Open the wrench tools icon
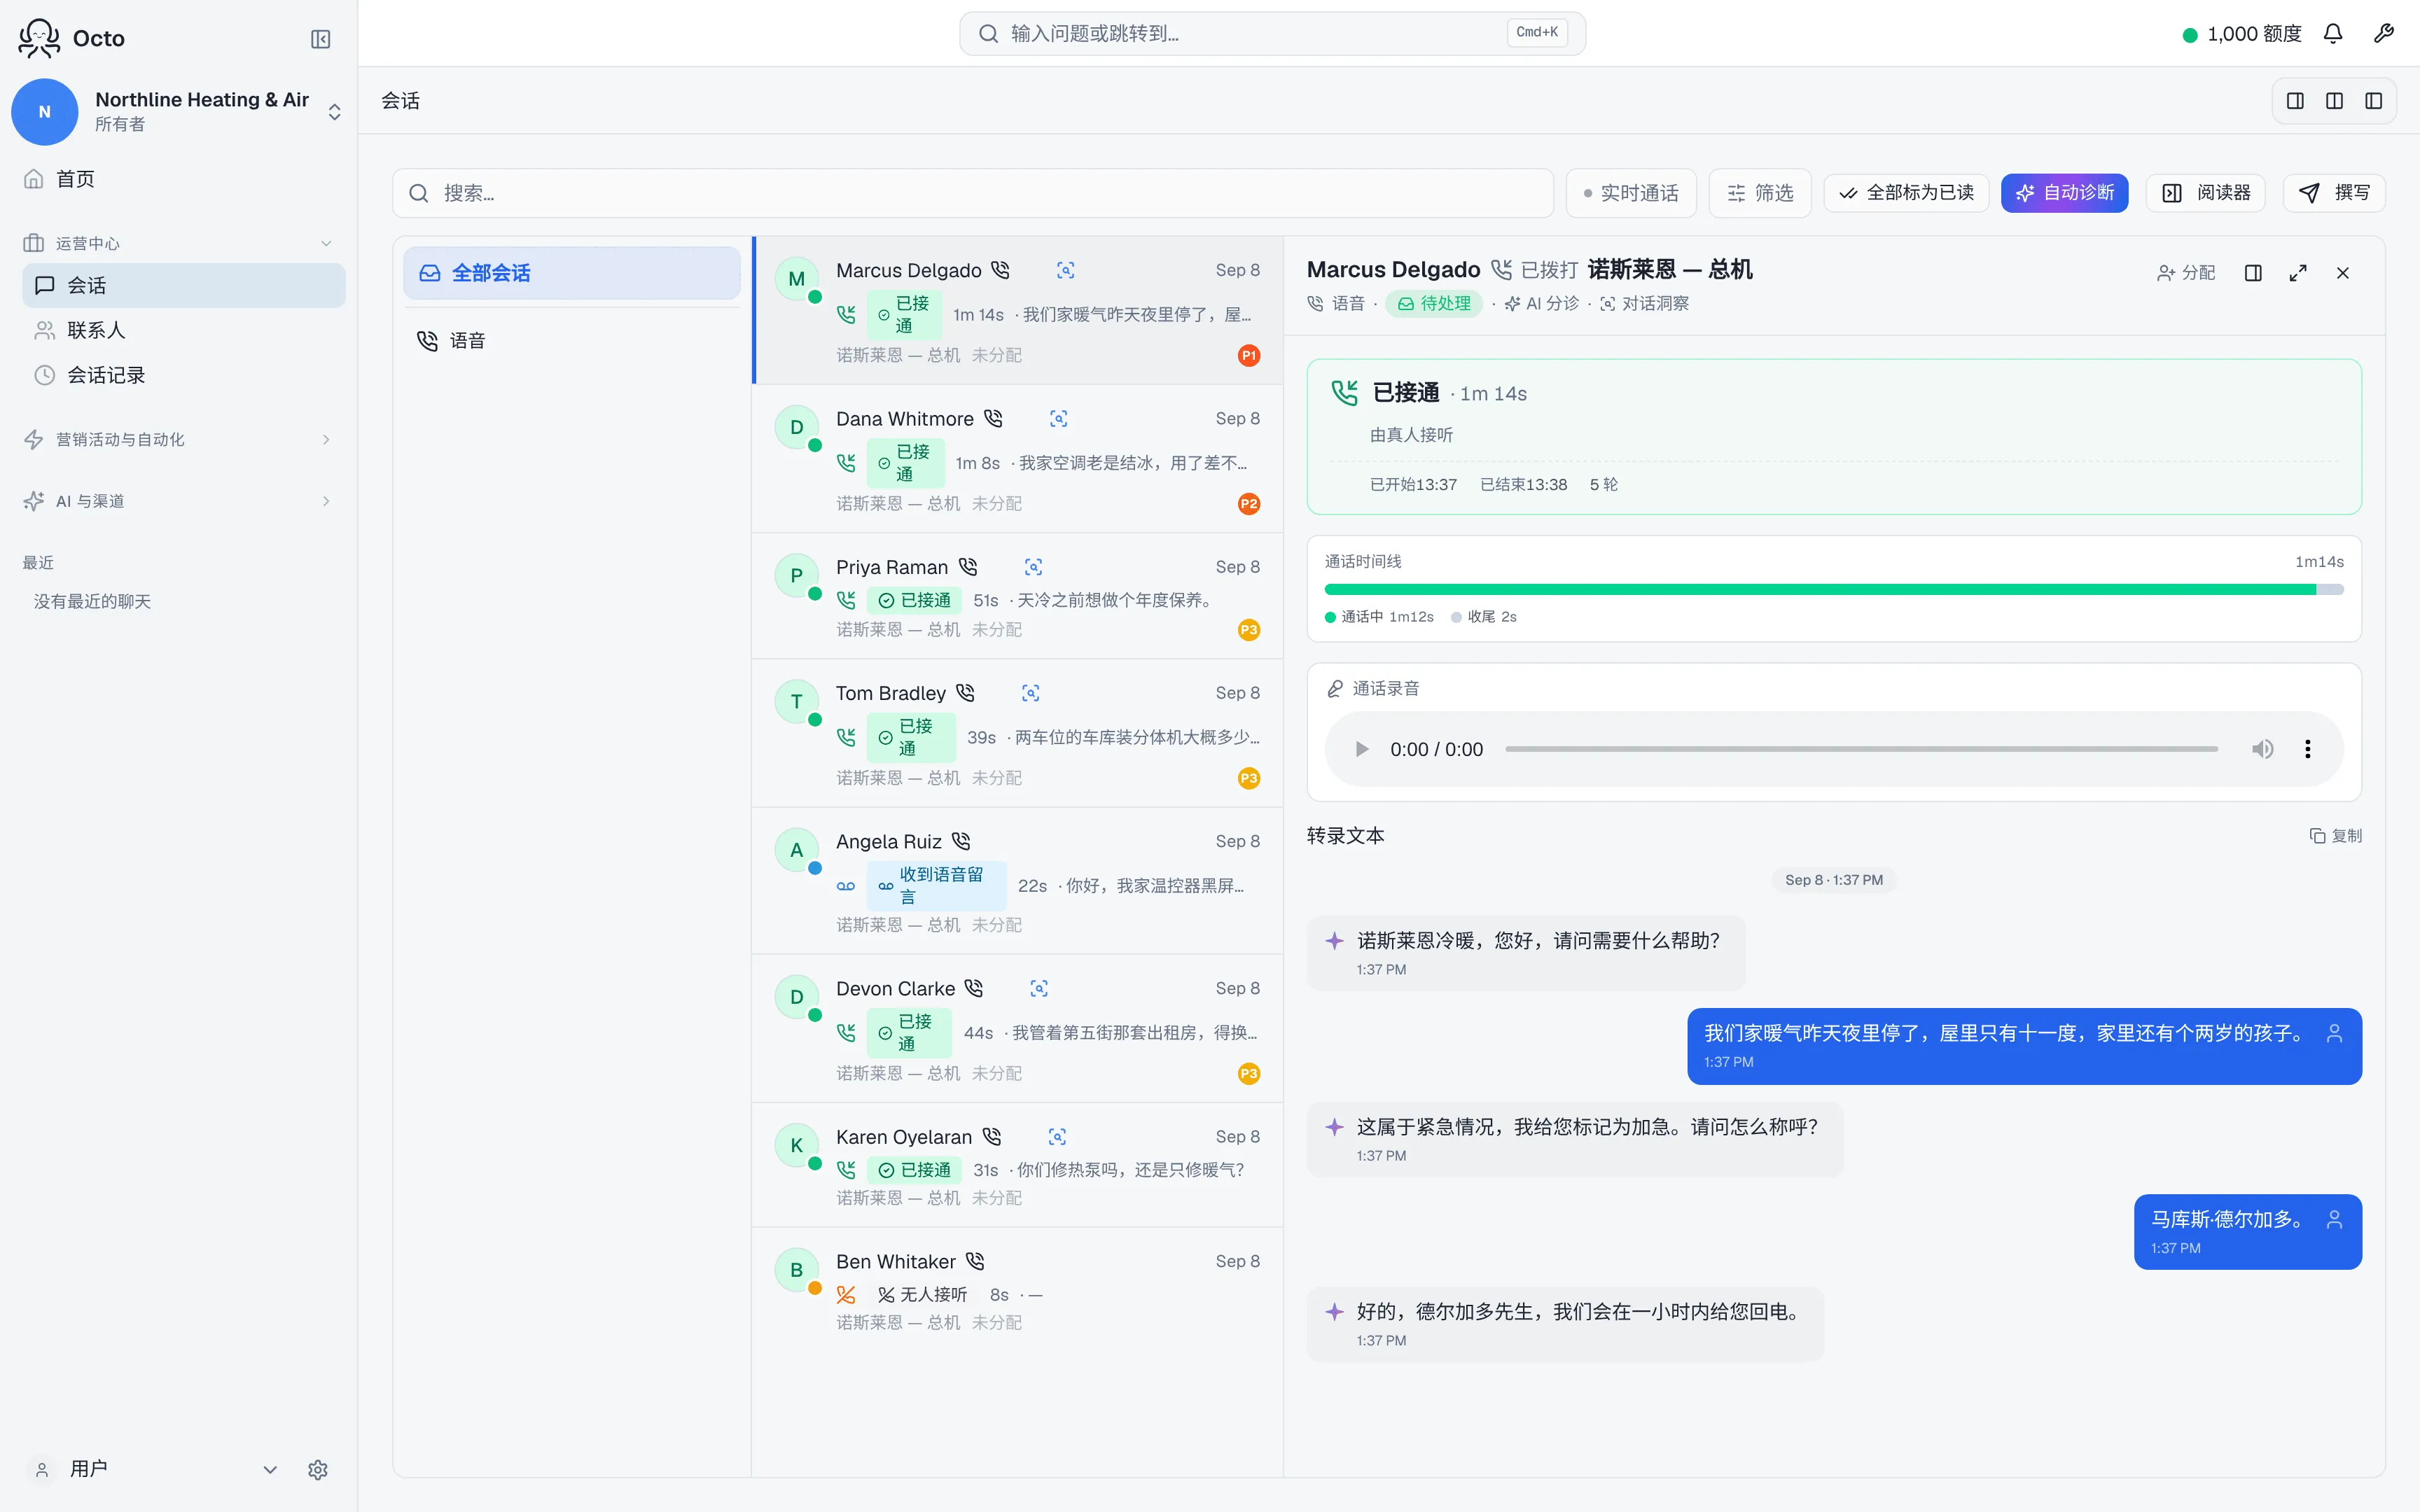2420x1512 pixels. tap(2384, 34)
